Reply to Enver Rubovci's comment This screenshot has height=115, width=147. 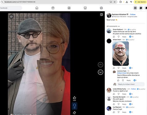point(124,37)
